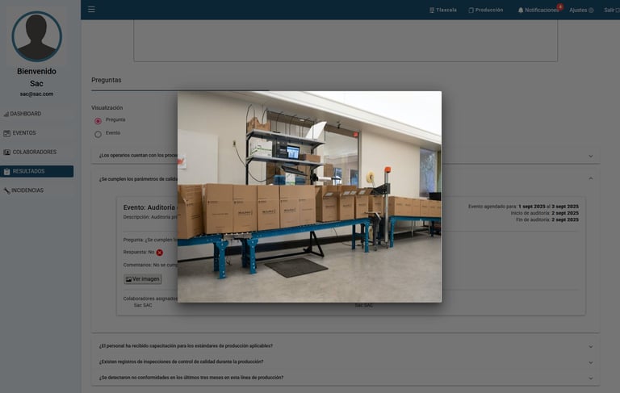Image resolution: width=620 pixels, height=393 pixels.
Task: Click the Producción label in top bar
Action: click(489, 10)
